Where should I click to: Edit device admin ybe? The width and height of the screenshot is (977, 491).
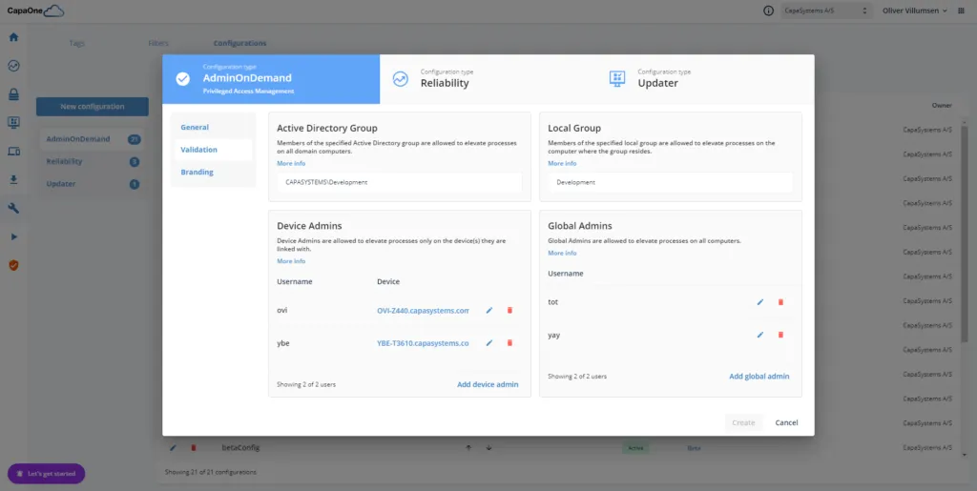click(x=489, y=343)
